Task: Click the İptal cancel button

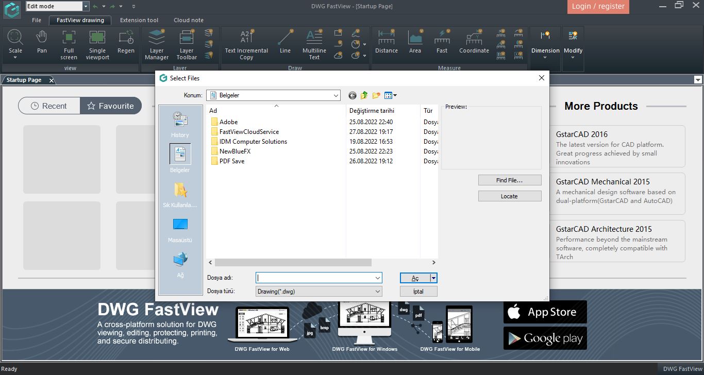Action: pos(418,291)
